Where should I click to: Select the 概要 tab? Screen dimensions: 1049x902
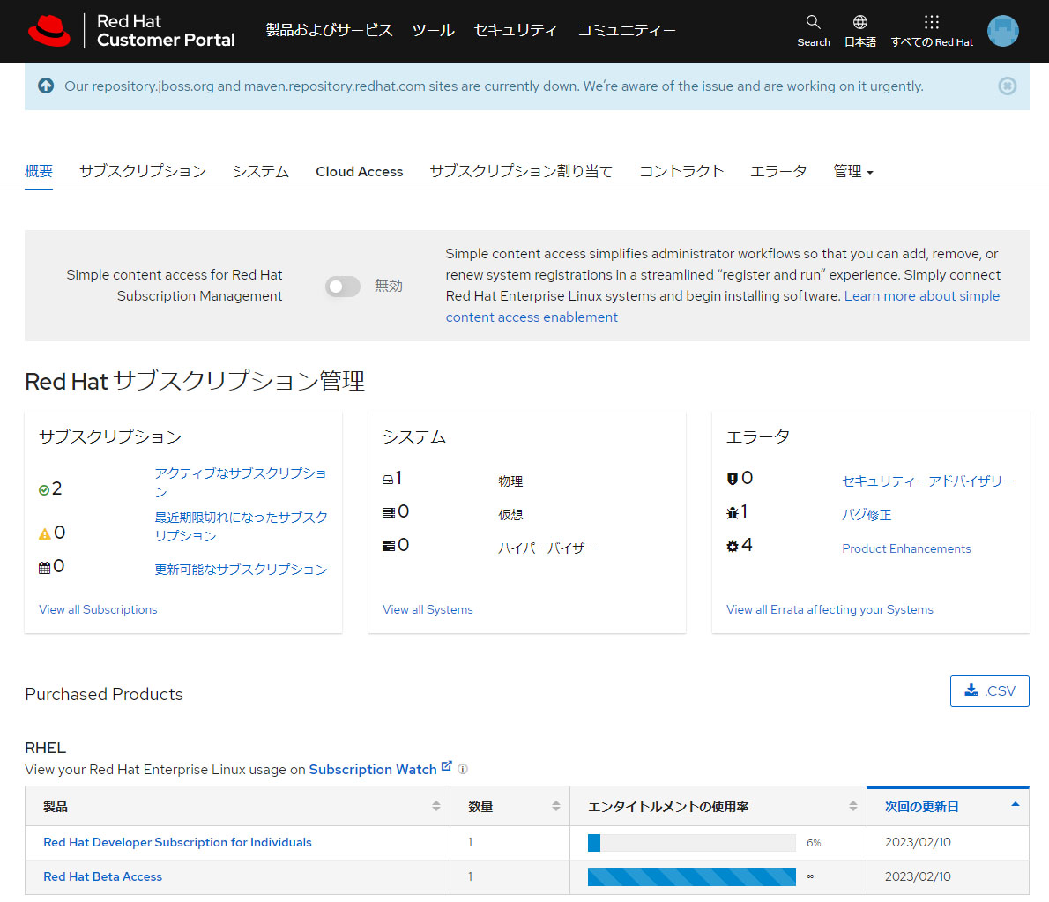(x=39, y=171)
